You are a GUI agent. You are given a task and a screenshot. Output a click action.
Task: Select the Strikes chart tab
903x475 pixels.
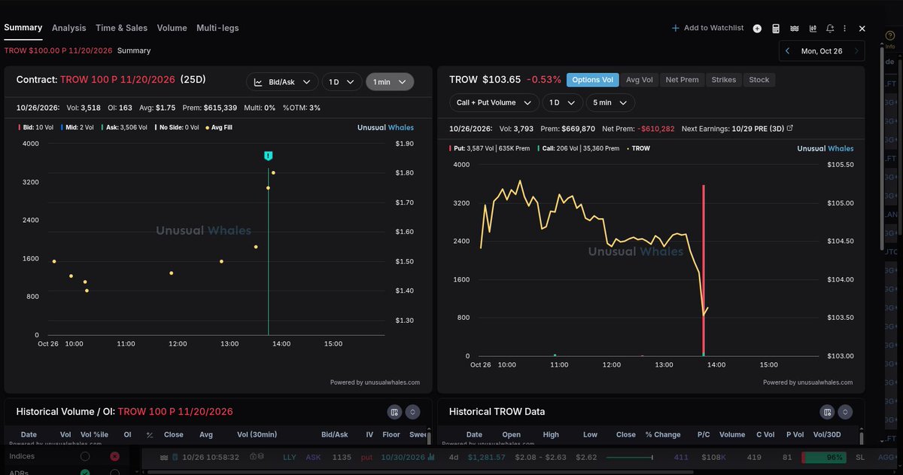pyautogui.click(x=724, y=80)
